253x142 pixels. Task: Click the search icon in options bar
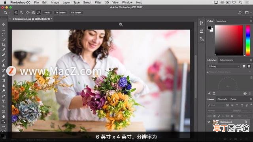[x=240, y=13]
